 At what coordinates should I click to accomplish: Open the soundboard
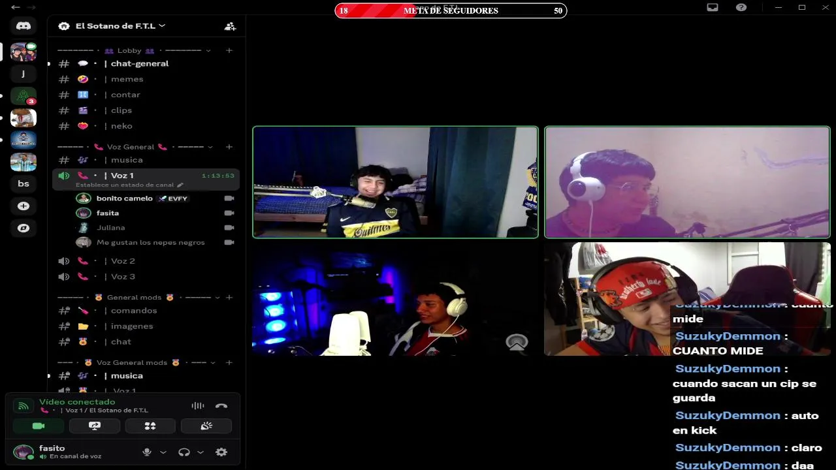pos(206,426)
